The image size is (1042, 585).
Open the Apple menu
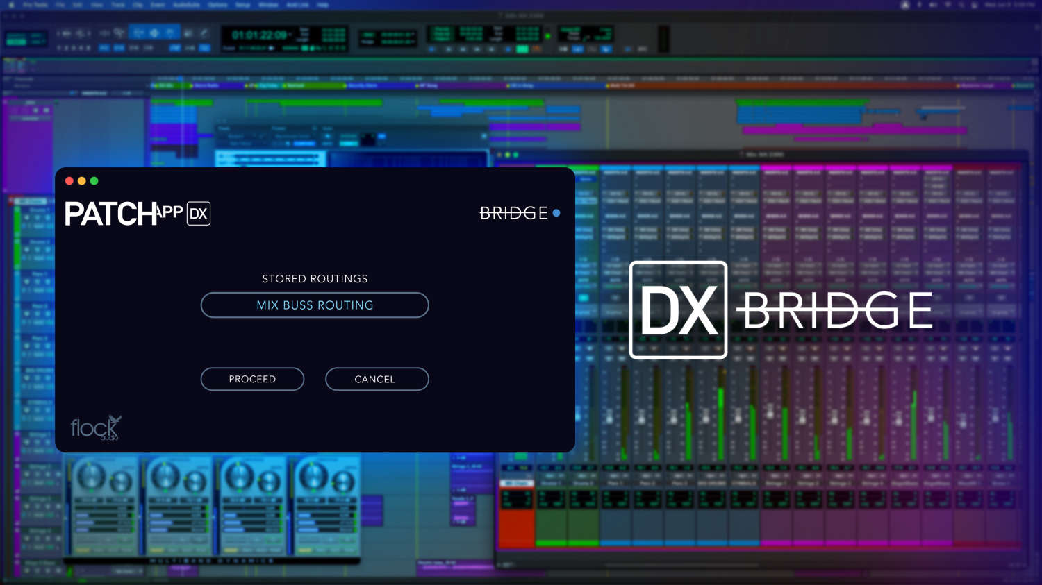tap(11, 5)
